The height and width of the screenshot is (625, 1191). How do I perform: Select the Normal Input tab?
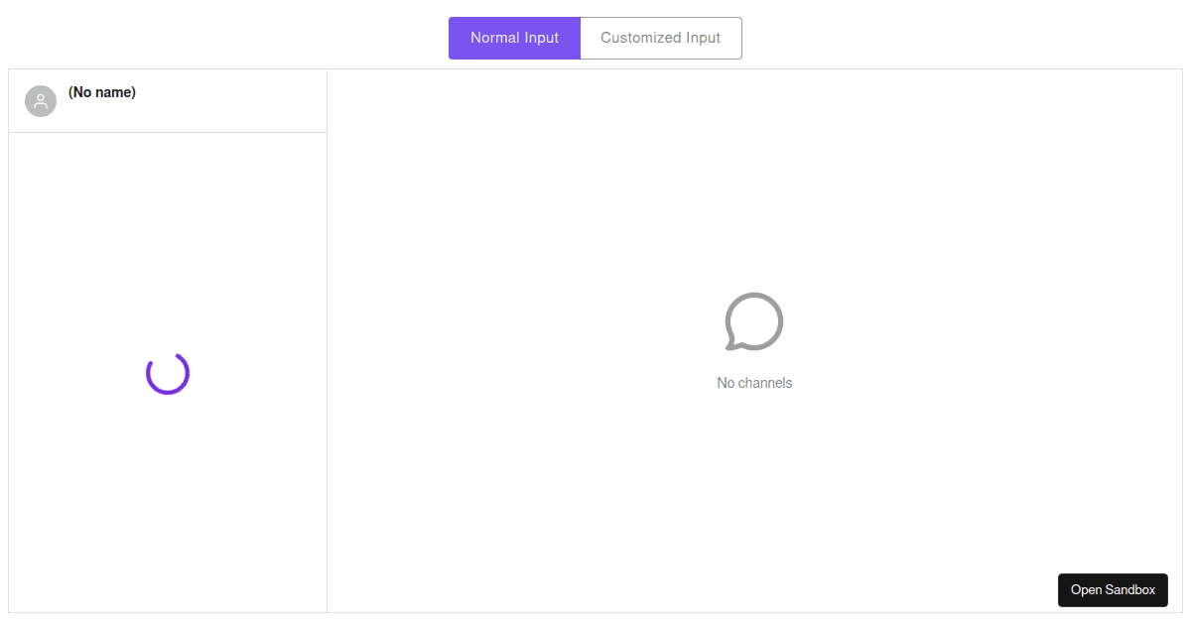coord(514,38)
